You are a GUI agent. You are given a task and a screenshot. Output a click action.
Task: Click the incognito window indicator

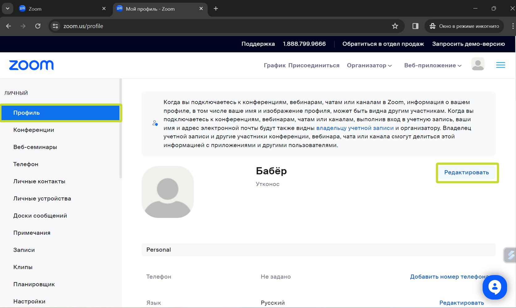(464, 26)
